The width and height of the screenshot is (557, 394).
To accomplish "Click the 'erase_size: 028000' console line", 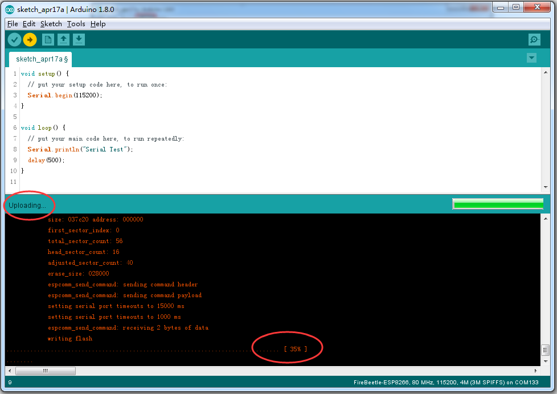I will [x=79, y=273].
